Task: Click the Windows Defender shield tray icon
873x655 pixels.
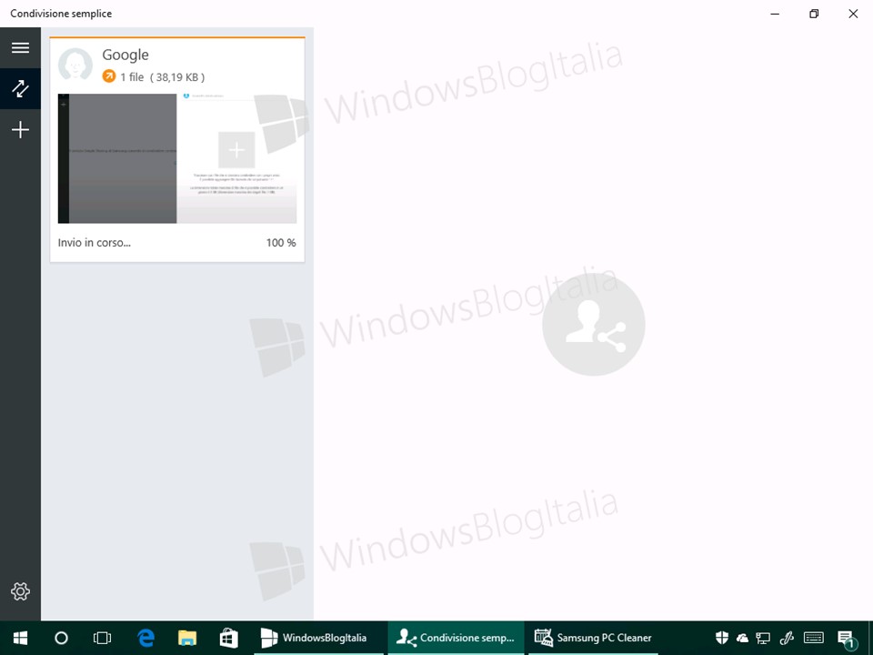Action: [x=721, y=638]
